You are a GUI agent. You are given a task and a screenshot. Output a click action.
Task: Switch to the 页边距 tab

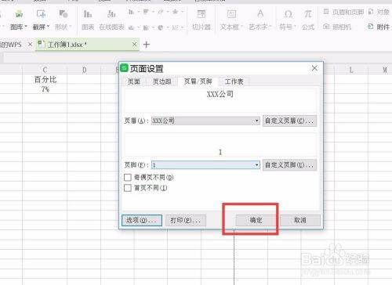[162, 81]
